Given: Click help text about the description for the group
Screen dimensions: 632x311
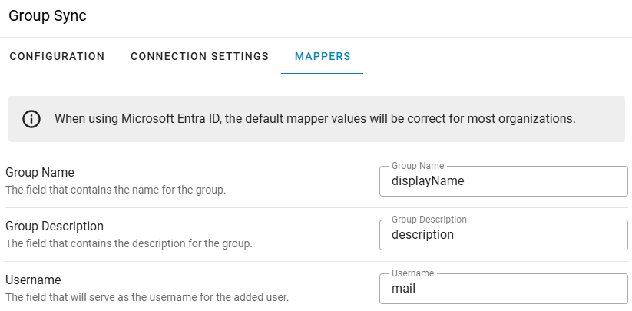Looking at the screenshot, I should coord(129,243).
